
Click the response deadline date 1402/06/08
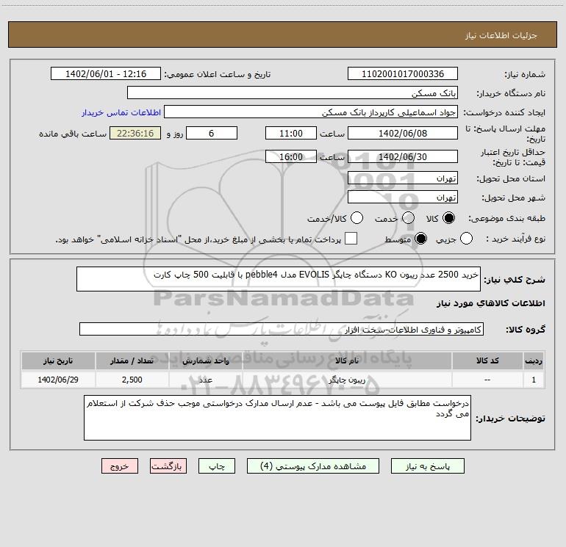tap(403, 133)
